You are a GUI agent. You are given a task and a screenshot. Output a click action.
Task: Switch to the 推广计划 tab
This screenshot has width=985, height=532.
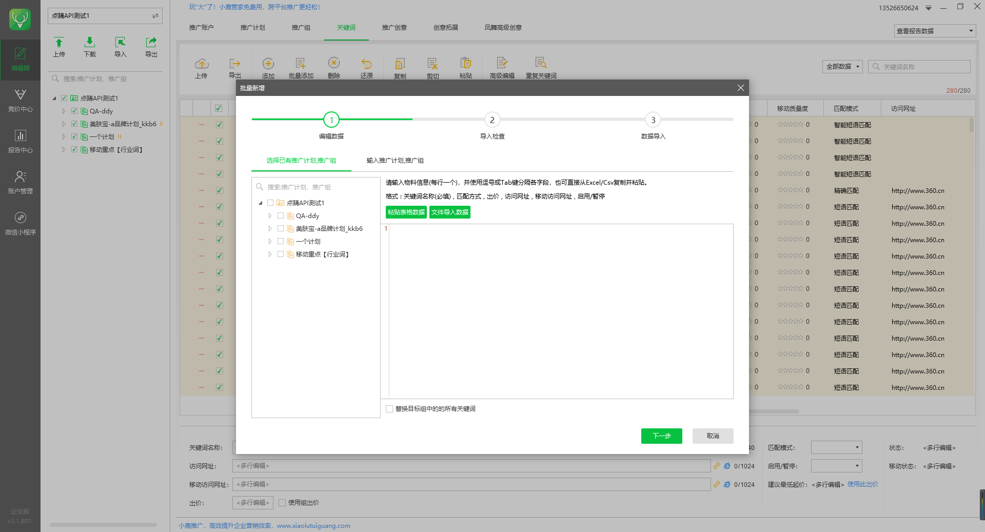coord(252,28)
